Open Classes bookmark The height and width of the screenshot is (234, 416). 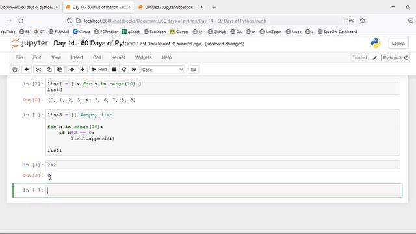[179, 32]
